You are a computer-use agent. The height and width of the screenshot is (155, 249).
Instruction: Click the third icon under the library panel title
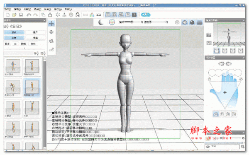pyautogui.click(x=19, y=26)
